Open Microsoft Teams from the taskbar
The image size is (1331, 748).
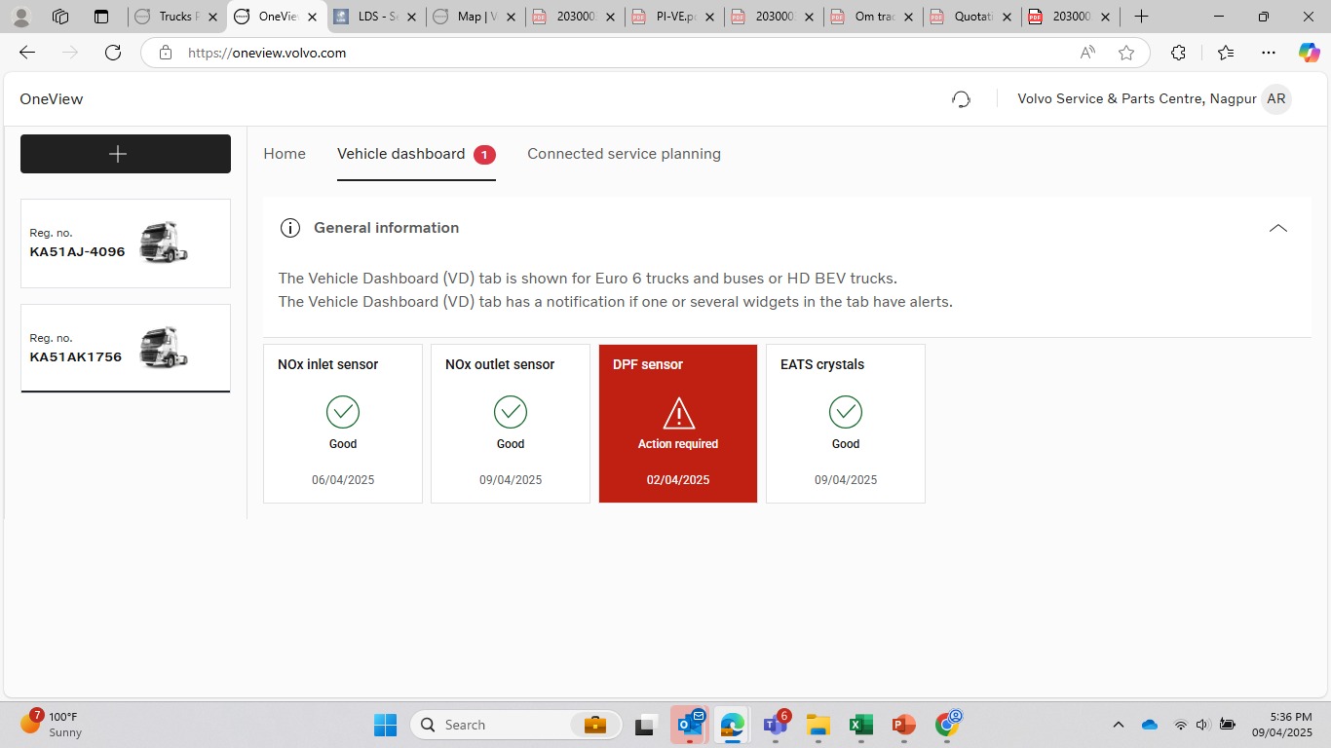pyautogui.click(x=777, y=725)
